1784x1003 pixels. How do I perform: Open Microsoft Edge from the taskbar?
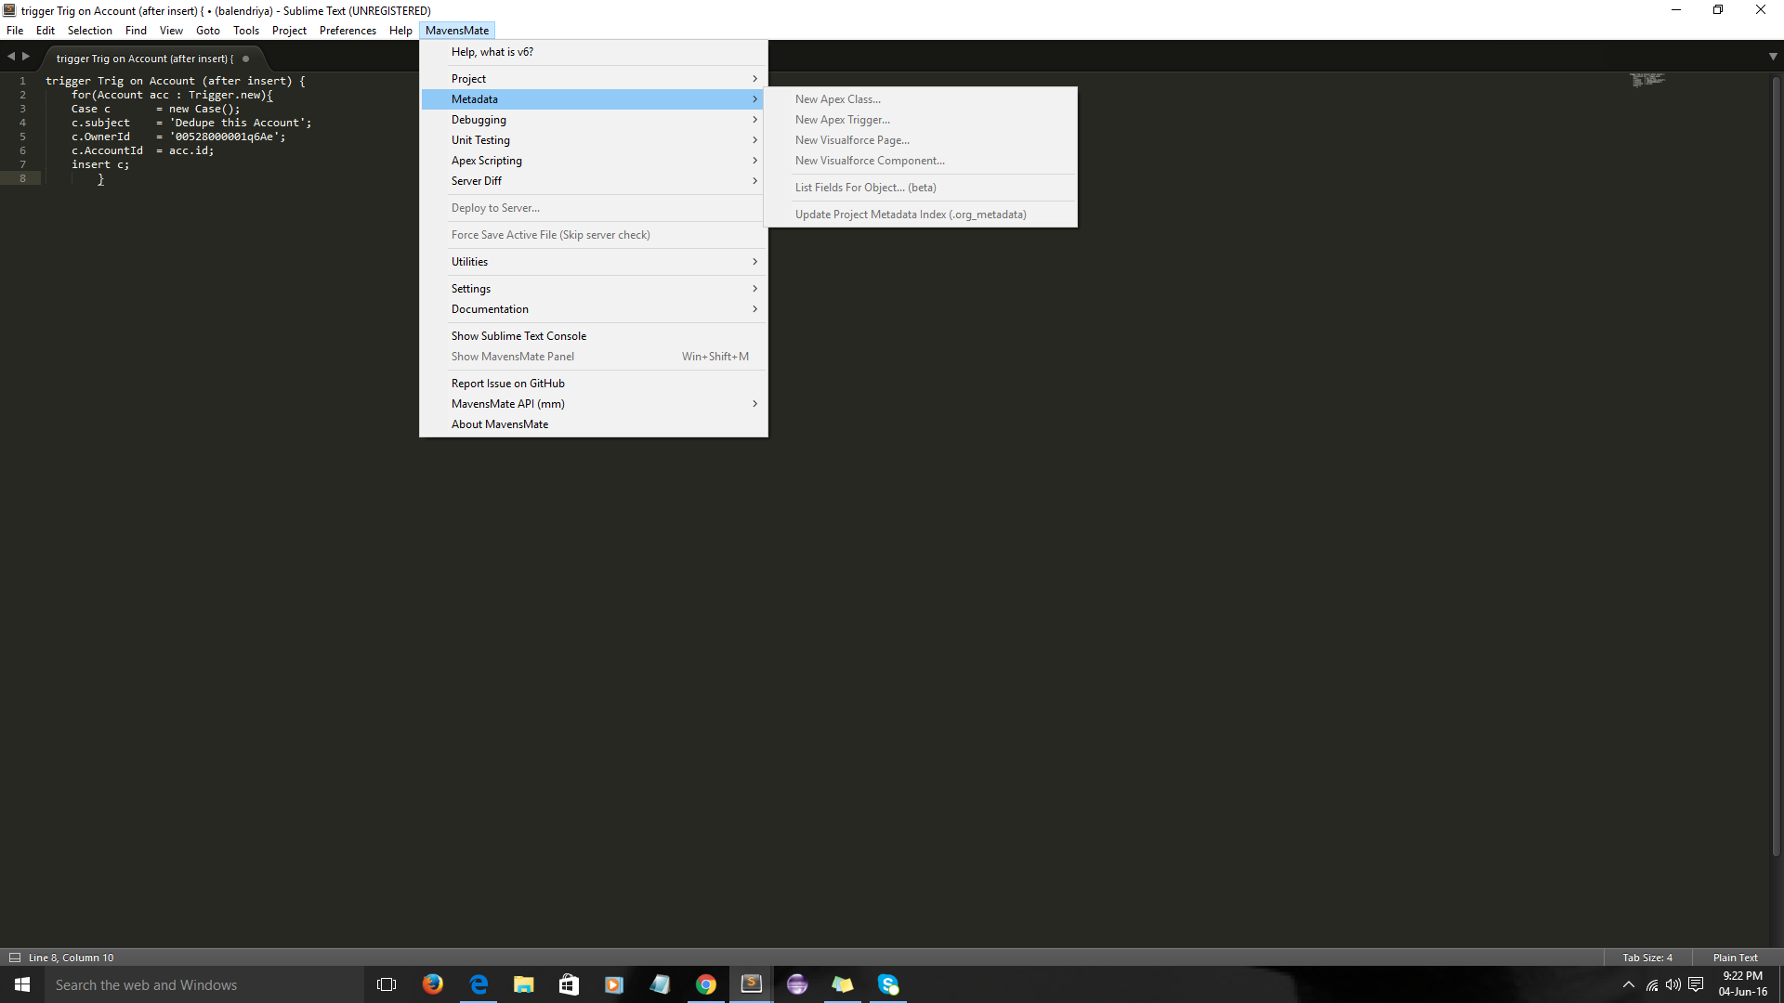coord(479,984)
